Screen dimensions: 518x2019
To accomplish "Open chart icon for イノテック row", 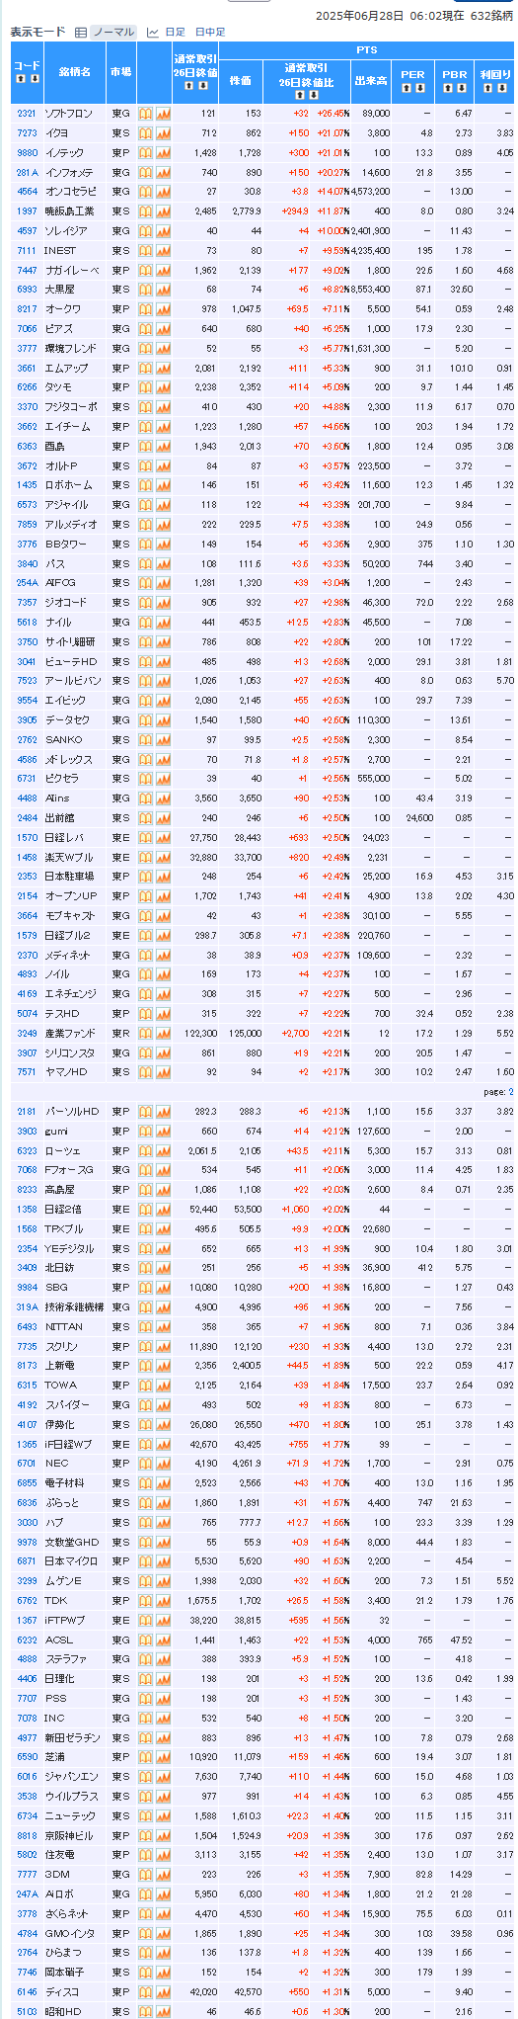I will click(x=163, y=152).
